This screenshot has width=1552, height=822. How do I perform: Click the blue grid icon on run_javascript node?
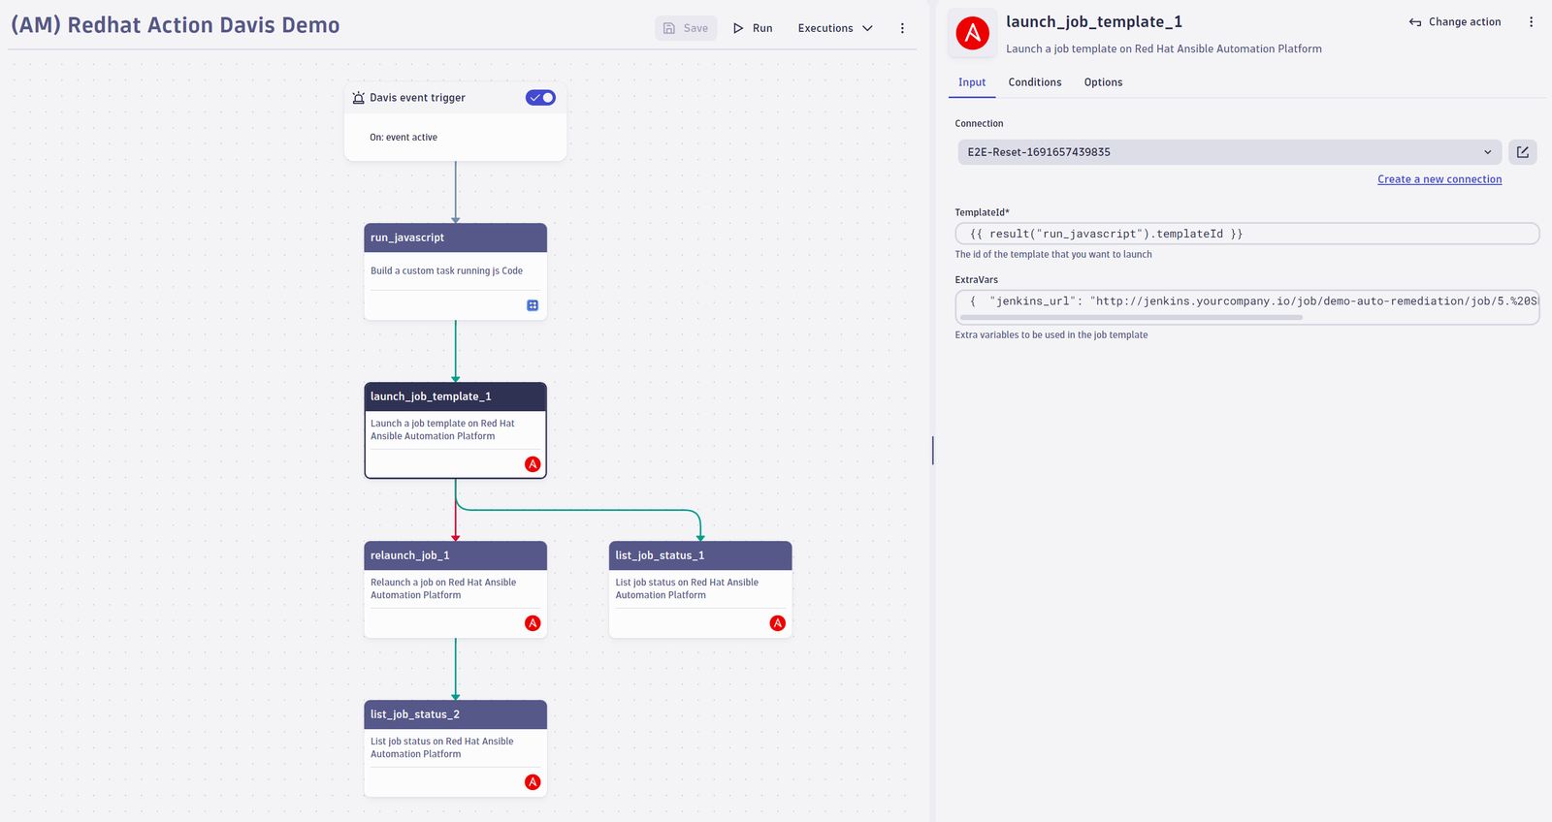pyautogui.click(x=533, y=305)
